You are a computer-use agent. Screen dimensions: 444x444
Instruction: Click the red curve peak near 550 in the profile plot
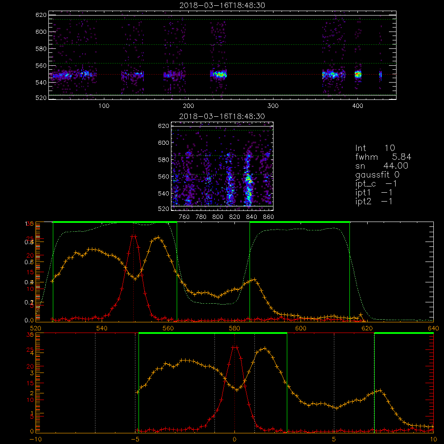click(134, 236)
